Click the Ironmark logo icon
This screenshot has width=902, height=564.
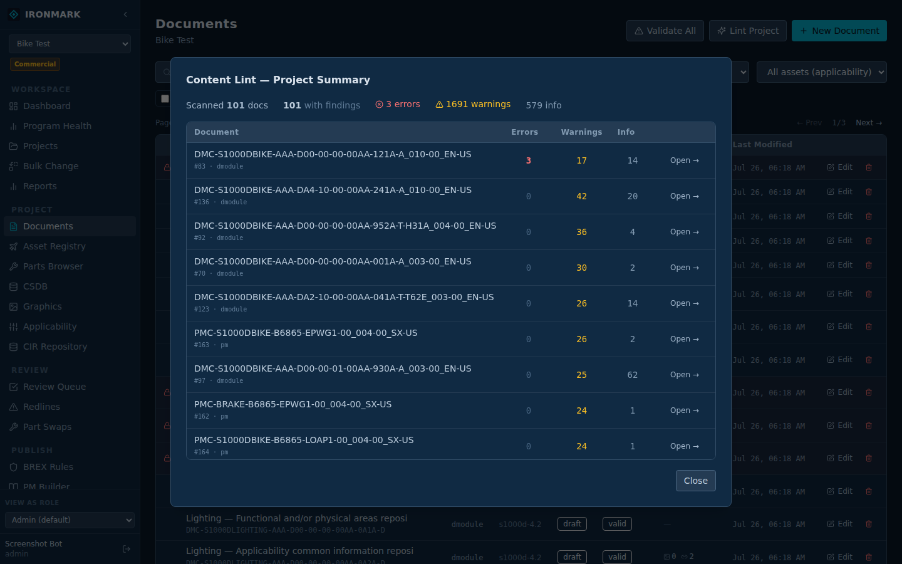coord(14,14)
